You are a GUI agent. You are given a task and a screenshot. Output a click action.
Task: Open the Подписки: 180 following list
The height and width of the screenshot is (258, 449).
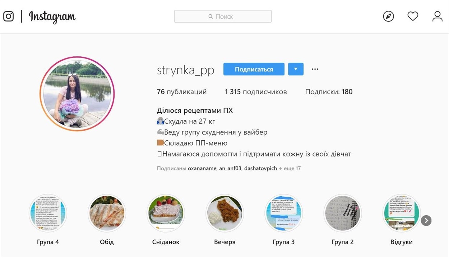[x=329, y=92]
